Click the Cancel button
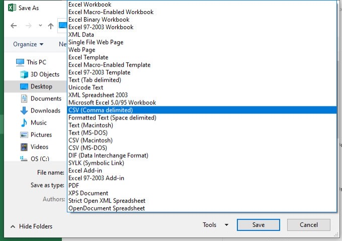 click(309, 225)
